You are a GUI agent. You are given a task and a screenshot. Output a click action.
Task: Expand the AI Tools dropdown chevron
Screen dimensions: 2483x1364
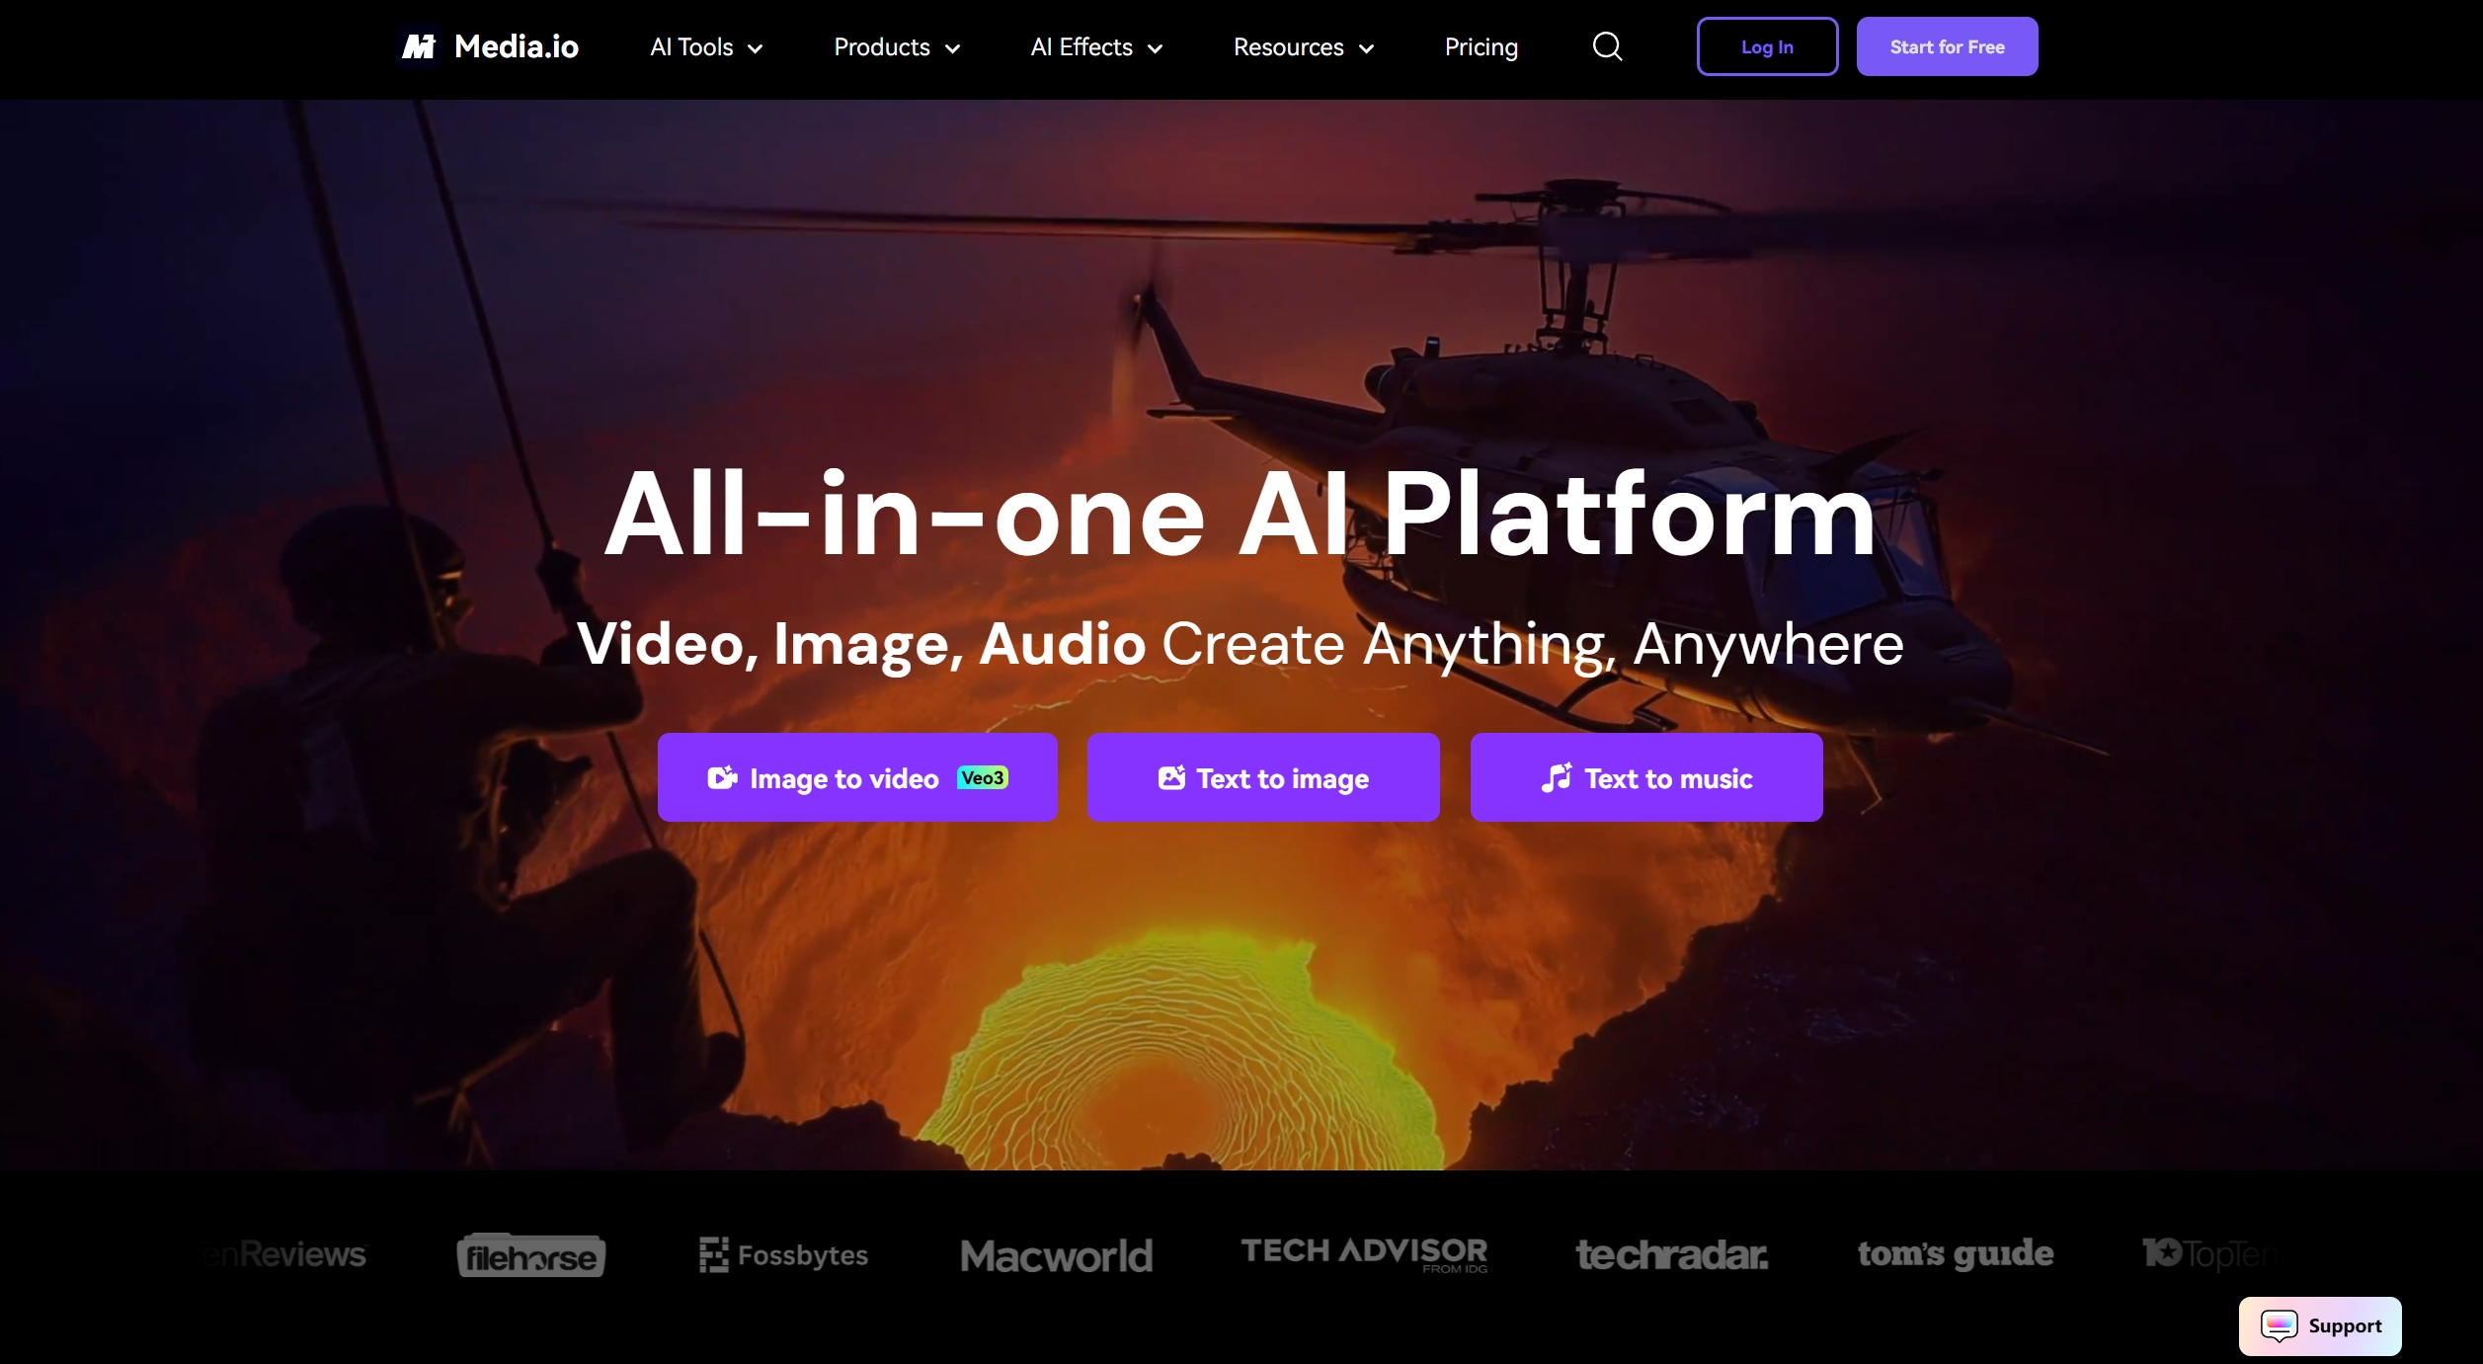[x=756, y=48]
